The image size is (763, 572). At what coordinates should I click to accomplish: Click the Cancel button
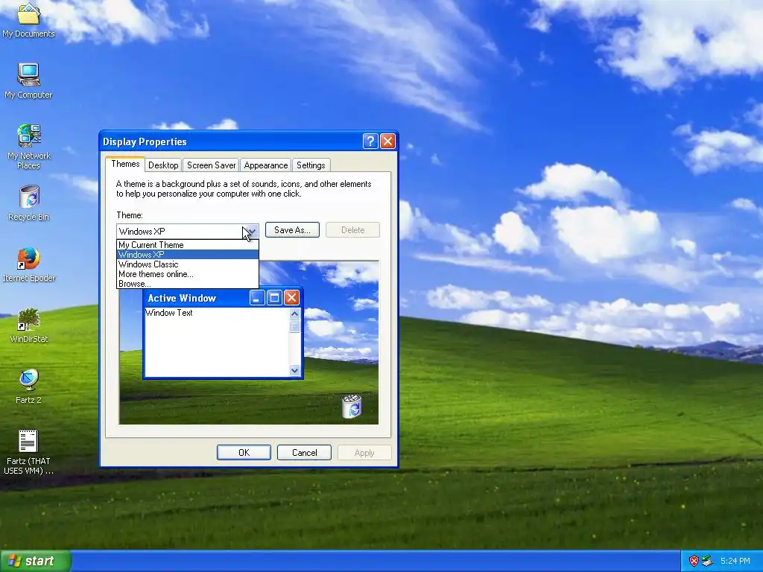[304, 452]
